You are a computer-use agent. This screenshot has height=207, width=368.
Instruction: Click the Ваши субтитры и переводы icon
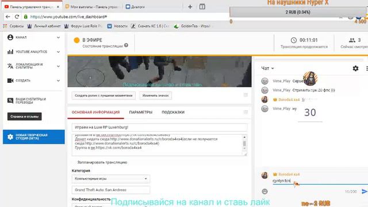tap(10, 101)
